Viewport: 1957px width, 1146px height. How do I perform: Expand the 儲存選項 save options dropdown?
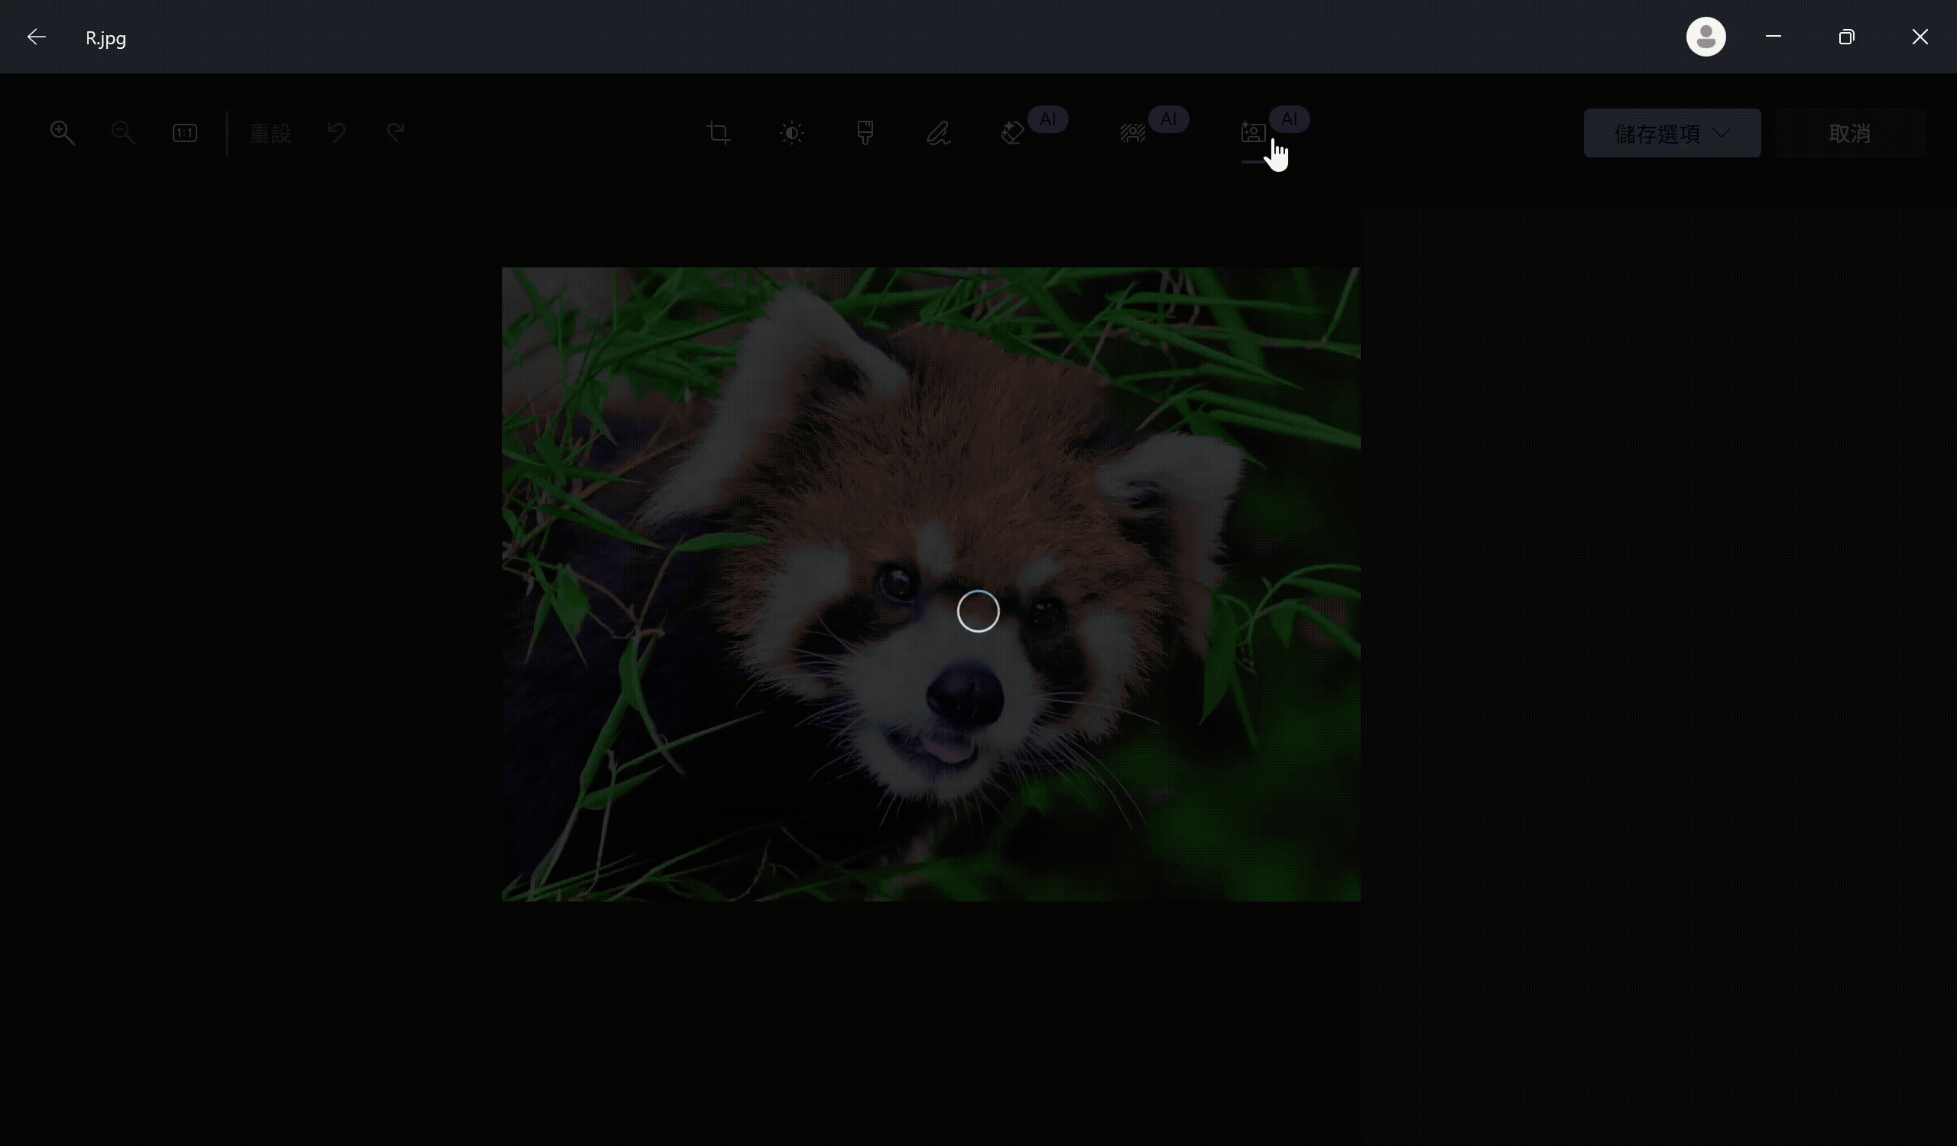[x=1671, y=134]
